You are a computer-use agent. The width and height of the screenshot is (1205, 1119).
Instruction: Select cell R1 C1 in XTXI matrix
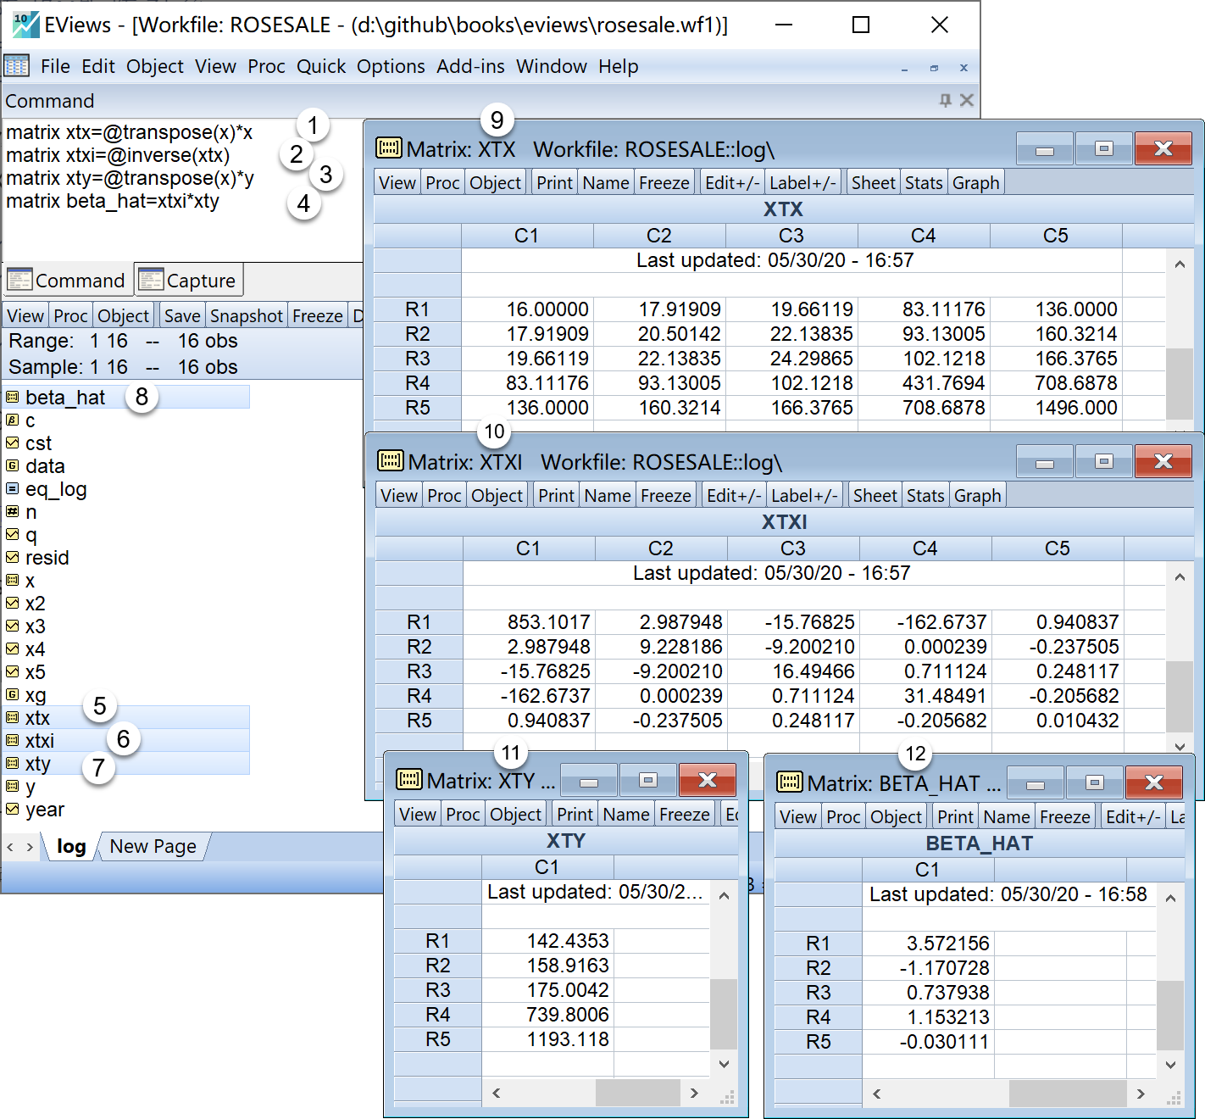pos(529,622)
